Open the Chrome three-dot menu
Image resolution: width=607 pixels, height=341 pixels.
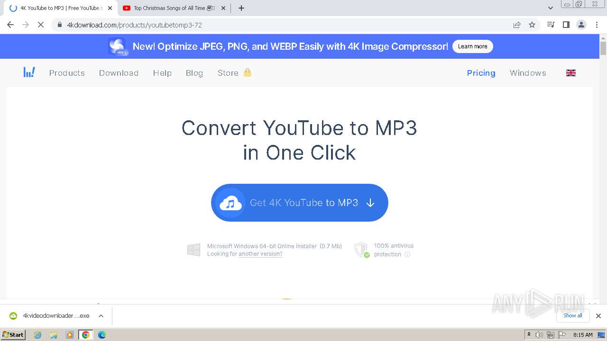coord(597,25)
